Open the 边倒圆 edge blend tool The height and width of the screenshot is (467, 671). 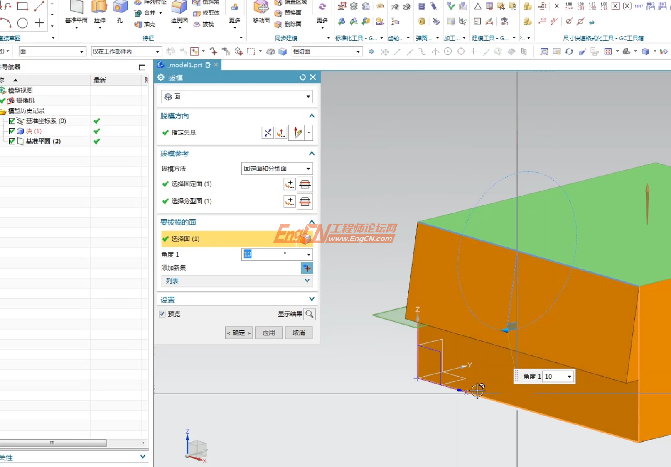coord(179,7)
